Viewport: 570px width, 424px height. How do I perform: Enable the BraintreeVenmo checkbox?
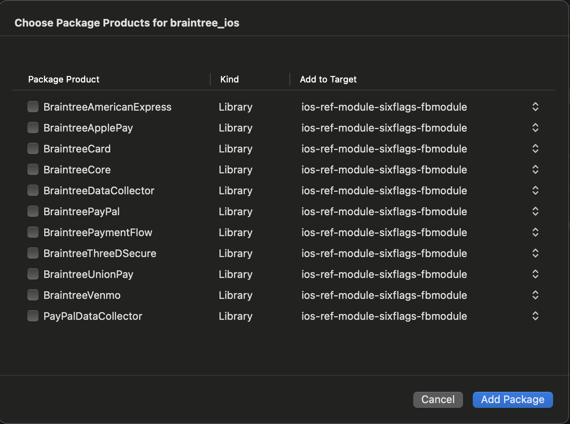(x=33, y=295)
